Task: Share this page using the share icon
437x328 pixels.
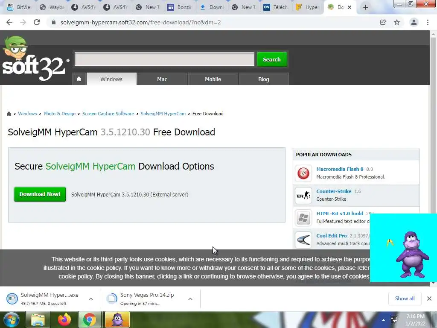Action: pyautogui.click(x=383, y=22)
